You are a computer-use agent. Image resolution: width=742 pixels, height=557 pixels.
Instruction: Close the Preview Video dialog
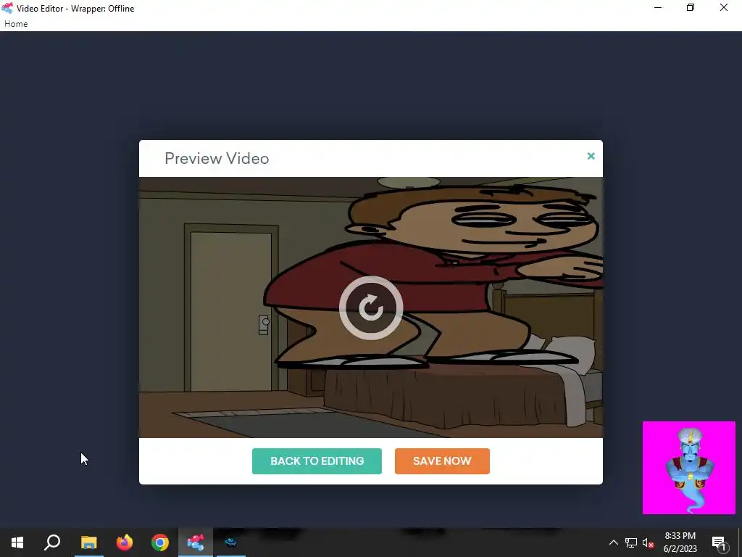pyautogui.click(x=591, y=156)
